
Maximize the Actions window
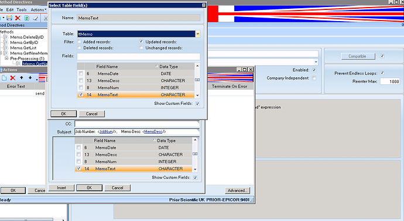[x=245, y=70]
